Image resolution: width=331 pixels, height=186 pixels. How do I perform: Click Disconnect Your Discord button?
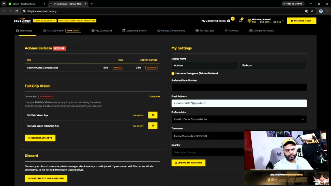pyautogui.click(x=46, y=178)
